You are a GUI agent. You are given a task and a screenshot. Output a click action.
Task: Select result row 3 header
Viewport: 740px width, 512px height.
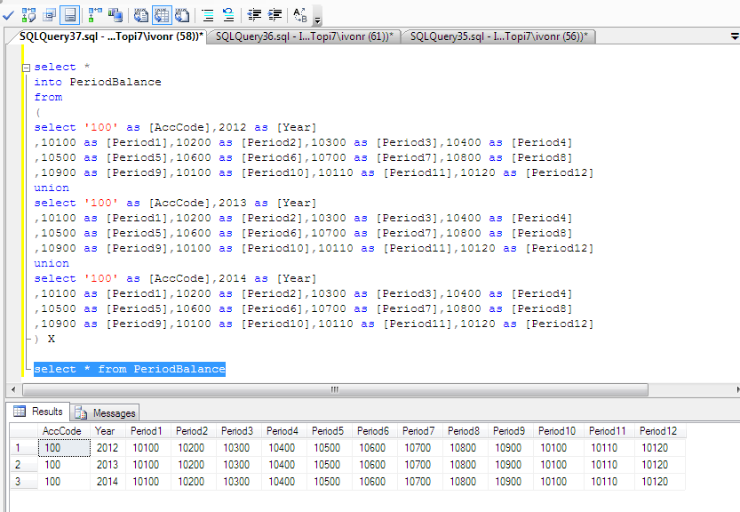pyautogui.click(x=24, y=482)
